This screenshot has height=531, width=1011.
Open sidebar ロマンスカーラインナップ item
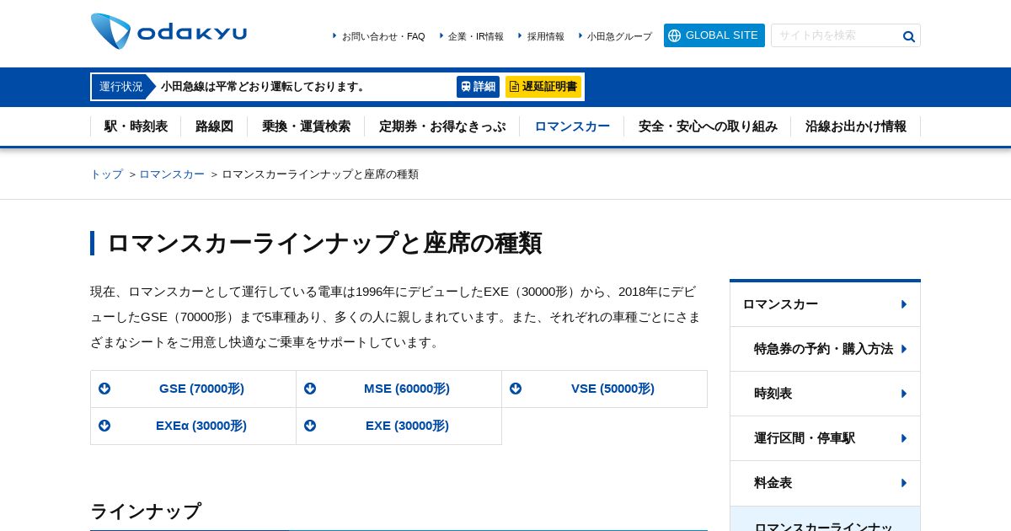(x=825, y=519)
